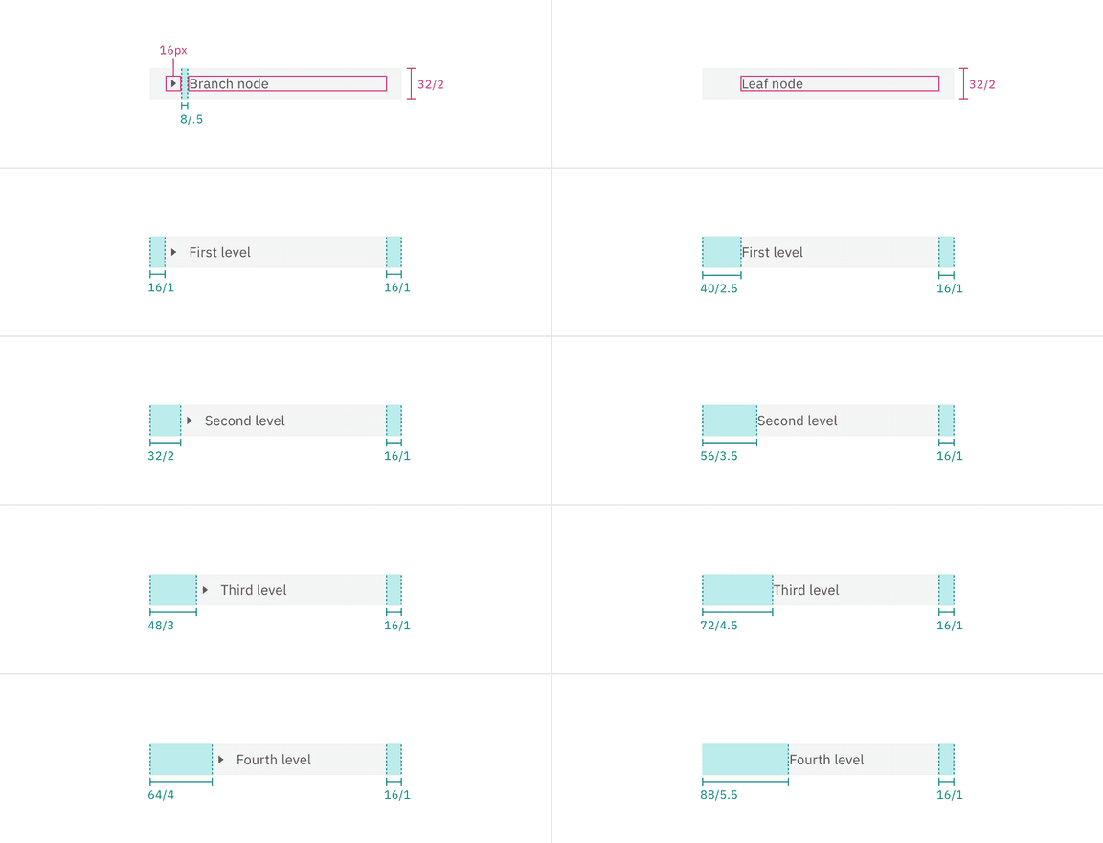Select the Leaf node label
The width and height of the screenshot is (1103, 843).
pyautogui.click(x=773, y=84)
